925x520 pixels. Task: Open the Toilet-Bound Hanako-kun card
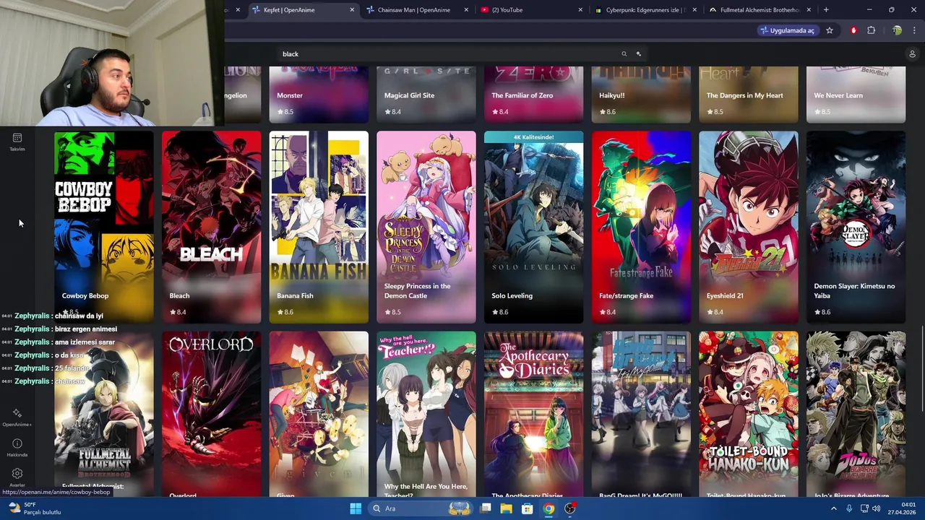749,415
